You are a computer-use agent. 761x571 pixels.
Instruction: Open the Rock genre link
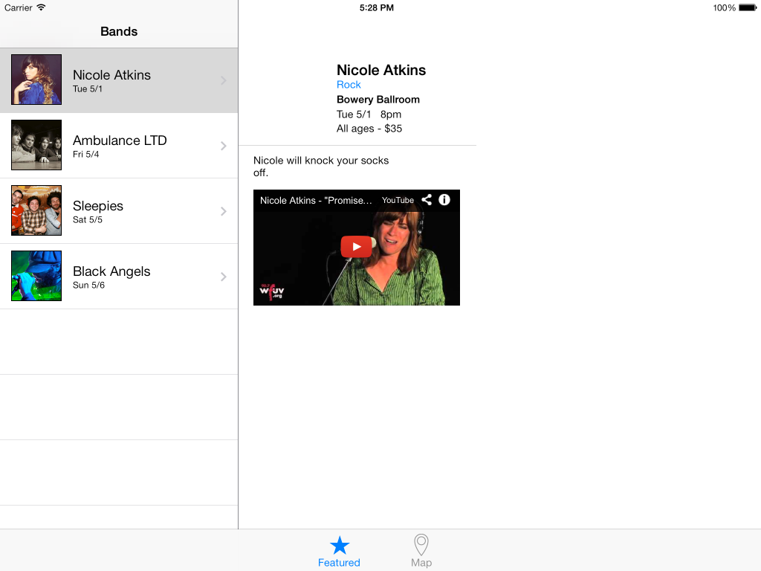349,84
